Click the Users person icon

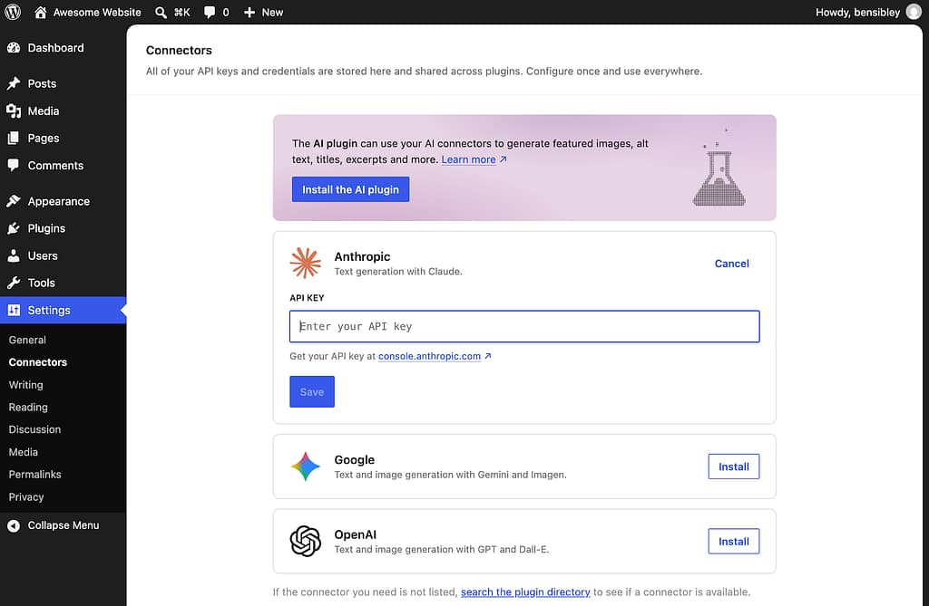tap(14, 255)
